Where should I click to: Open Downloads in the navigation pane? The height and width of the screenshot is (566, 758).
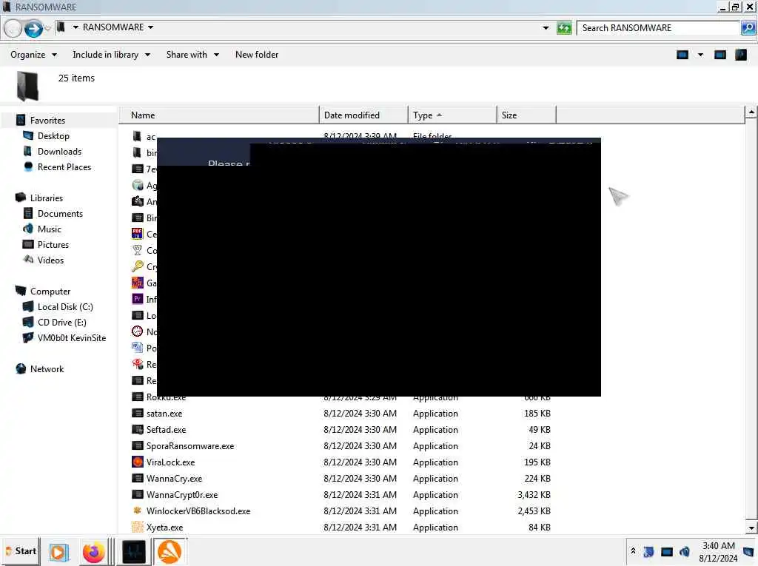coord(59,151)
